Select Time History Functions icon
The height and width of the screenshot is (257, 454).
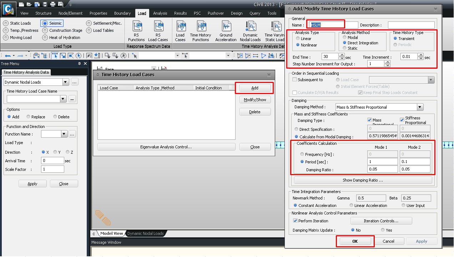pyautogui.click(x=200, y=31)
